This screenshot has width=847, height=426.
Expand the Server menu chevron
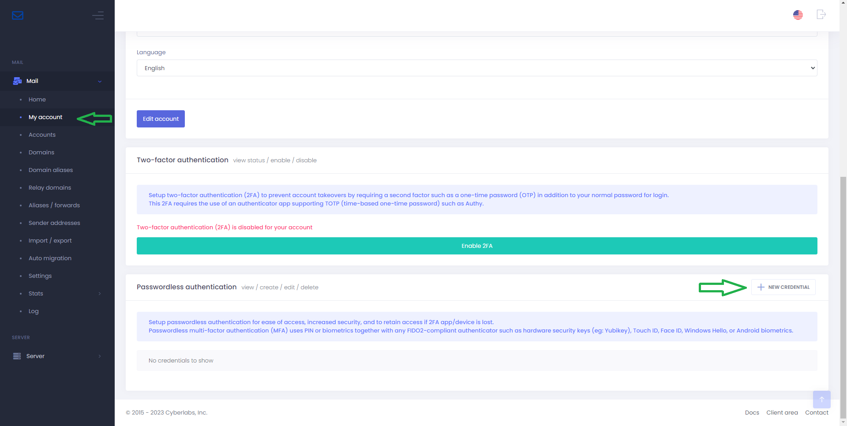[100, 356]
